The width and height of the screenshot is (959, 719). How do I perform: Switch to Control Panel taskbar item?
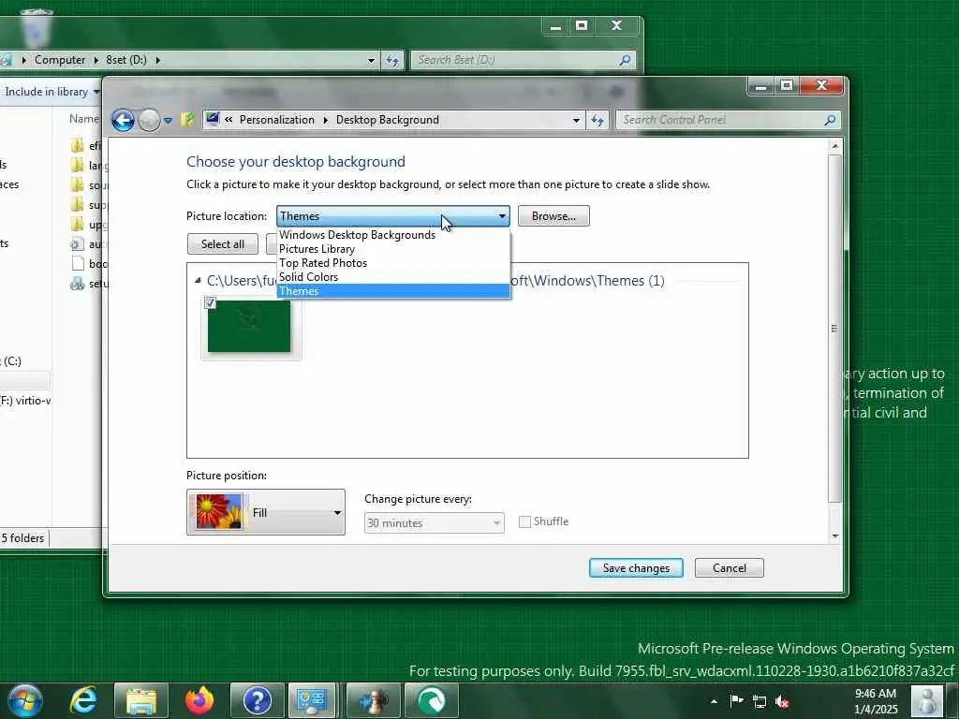pyautogui.click(x=311, y=700)
